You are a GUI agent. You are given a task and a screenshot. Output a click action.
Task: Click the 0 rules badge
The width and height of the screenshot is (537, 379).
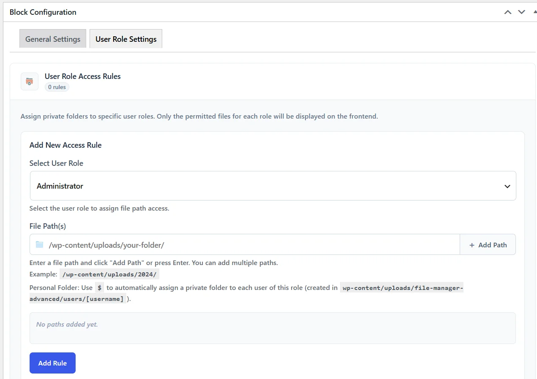57,87
